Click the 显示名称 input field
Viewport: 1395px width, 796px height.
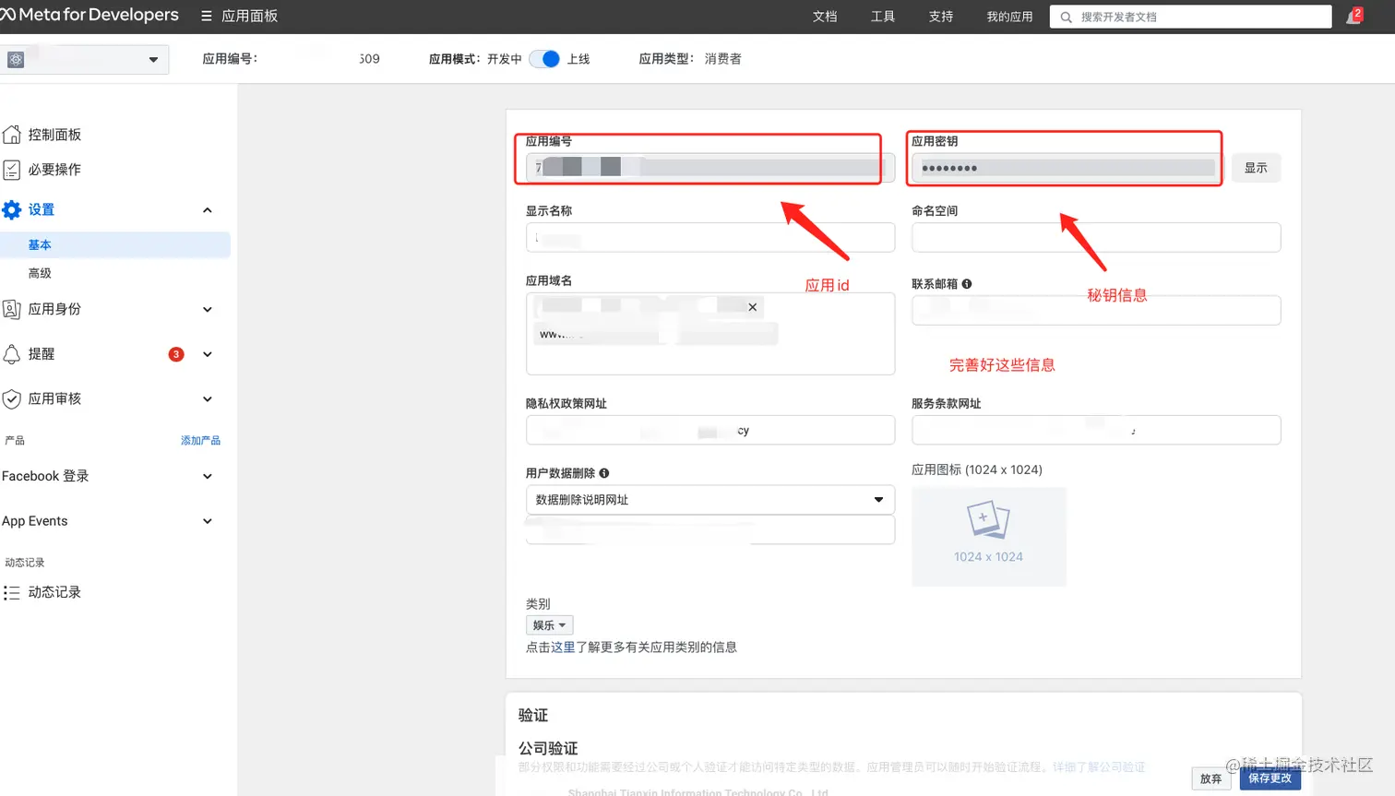(710, 237)
